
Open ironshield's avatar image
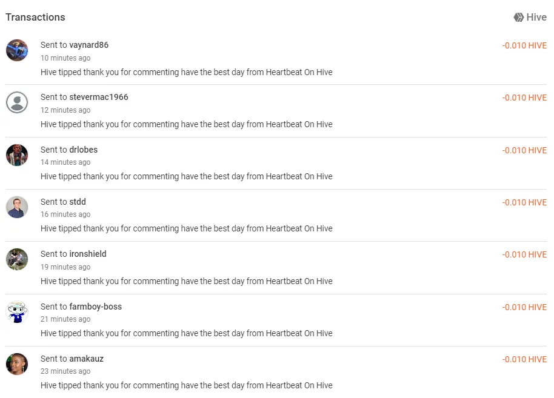tap(17, 259)
